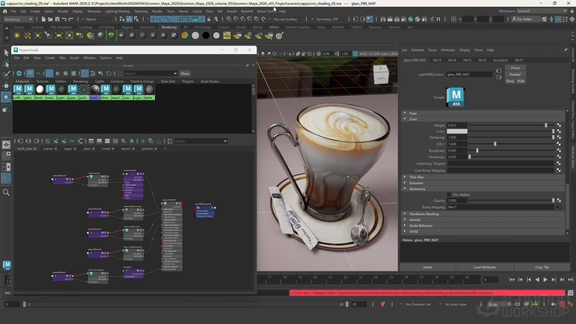Click the Coat Color swatch
The width and height of the screenshot is (576, 324).
tap(457, 131)
